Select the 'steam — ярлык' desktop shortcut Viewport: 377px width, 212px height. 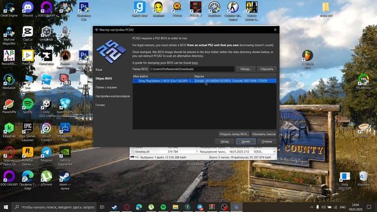coord(65,180)
